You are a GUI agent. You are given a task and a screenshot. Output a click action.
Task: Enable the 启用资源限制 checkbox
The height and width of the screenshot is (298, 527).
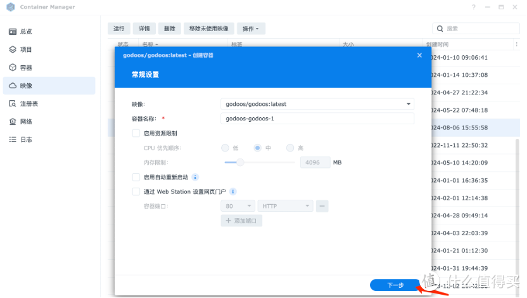136,133
